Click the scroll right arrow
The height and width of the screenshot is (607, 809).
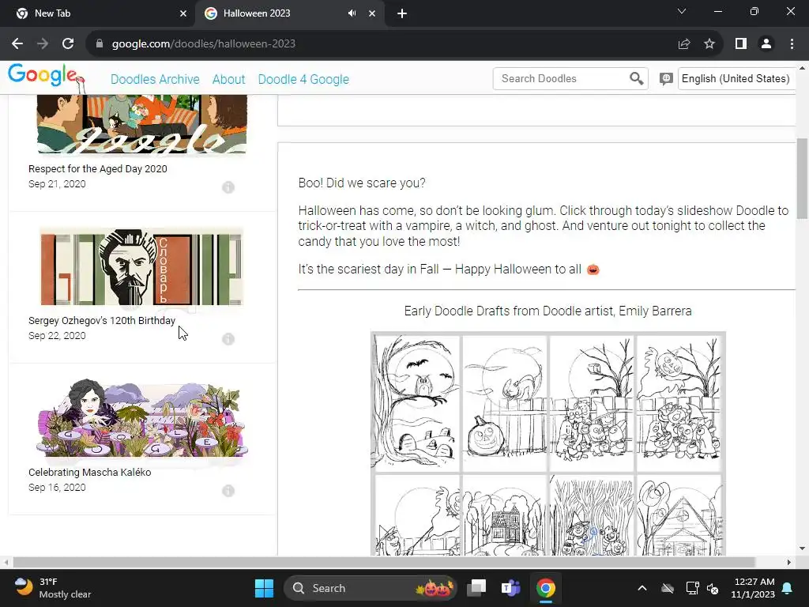789,562
